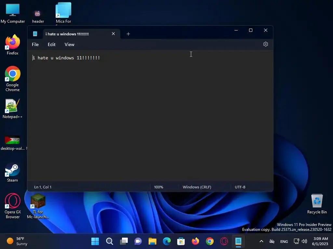Click the UTF-8 encoding status entry
This screenshot has width=333, height=249.
pos(240,187)
